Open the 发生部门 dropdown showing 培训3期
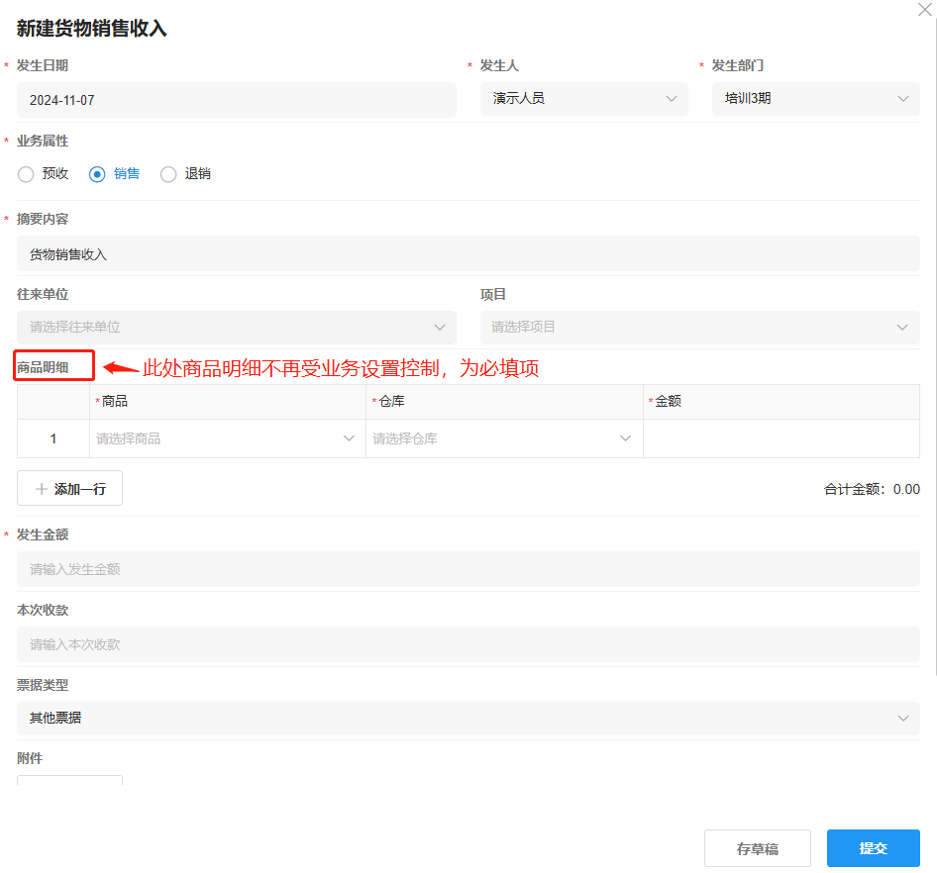Viewport: 937px width, 873px height. pyautogui.click(x=815, y=98)
